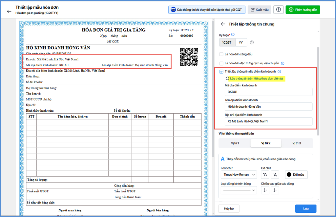Uncheck Thiết lập thông tin địa điểm kinh doanh
Viewport: 336px width, 217px height.
(x=221, y=72)
